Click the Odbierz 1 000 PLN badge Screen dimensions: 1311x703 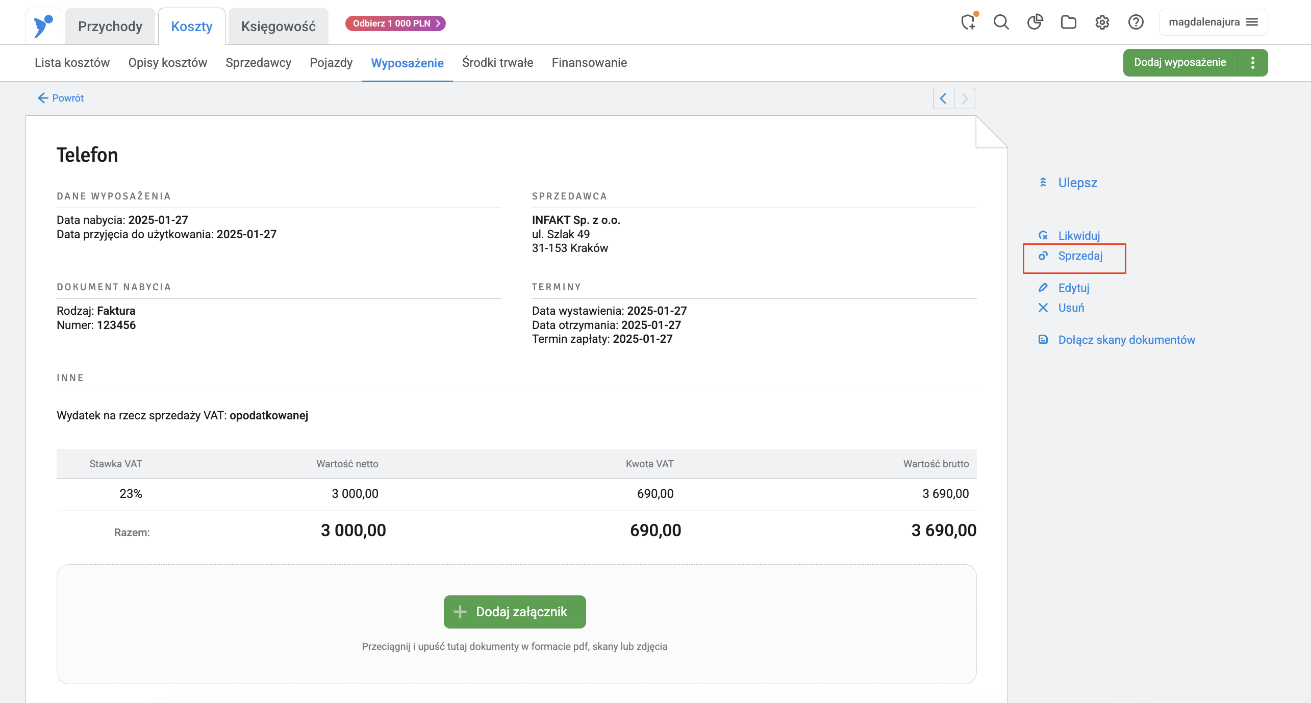395,23
